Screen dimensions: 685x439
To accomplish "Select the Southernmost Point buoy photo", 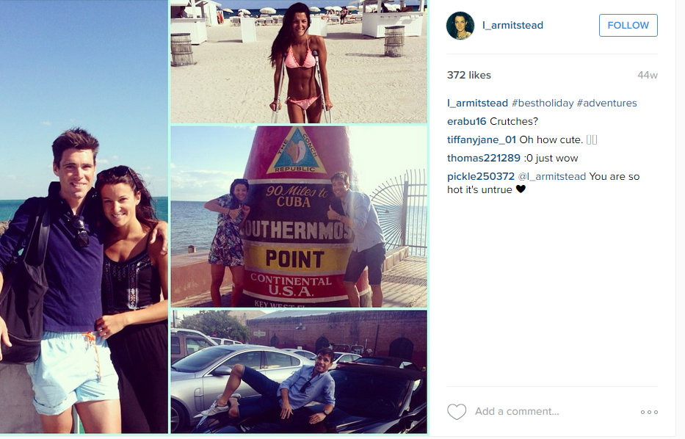I will click(298, 217).
